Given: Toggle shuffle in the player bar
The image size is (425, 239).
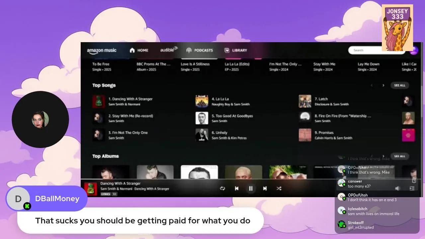Looking at the screenshot, I should tap(279, 188).
